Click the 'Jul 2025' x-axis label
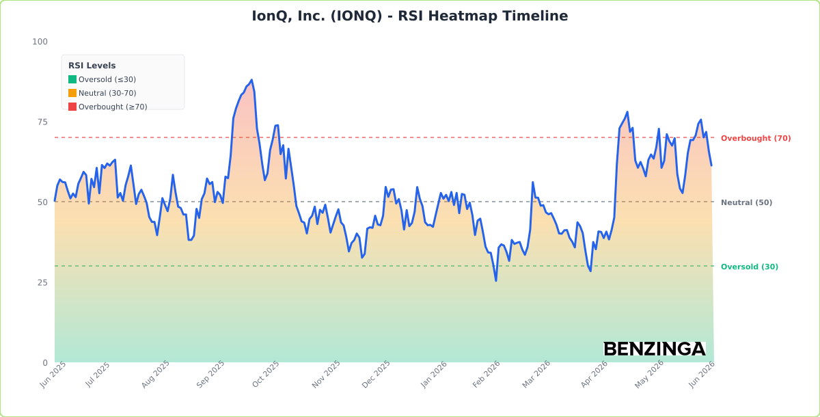 point(97,375)
